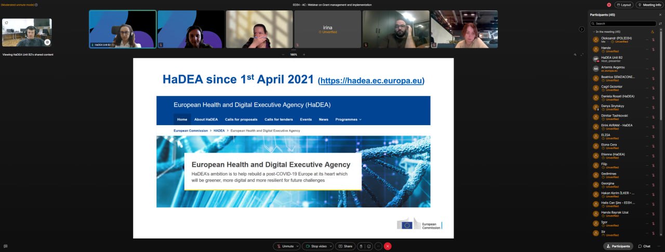Show next video thumbnails with right arrow
This screenshot has width=665, height=252.
(x=581, y=29)
